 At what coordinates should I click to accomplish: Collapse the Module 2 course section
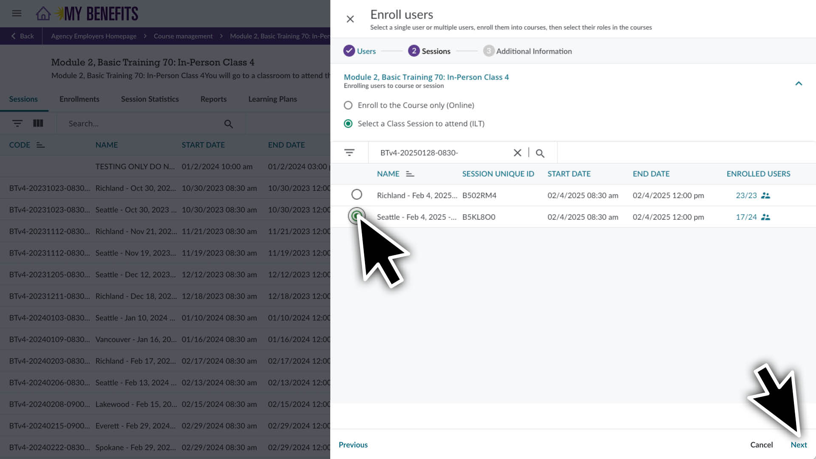[799, 83]
